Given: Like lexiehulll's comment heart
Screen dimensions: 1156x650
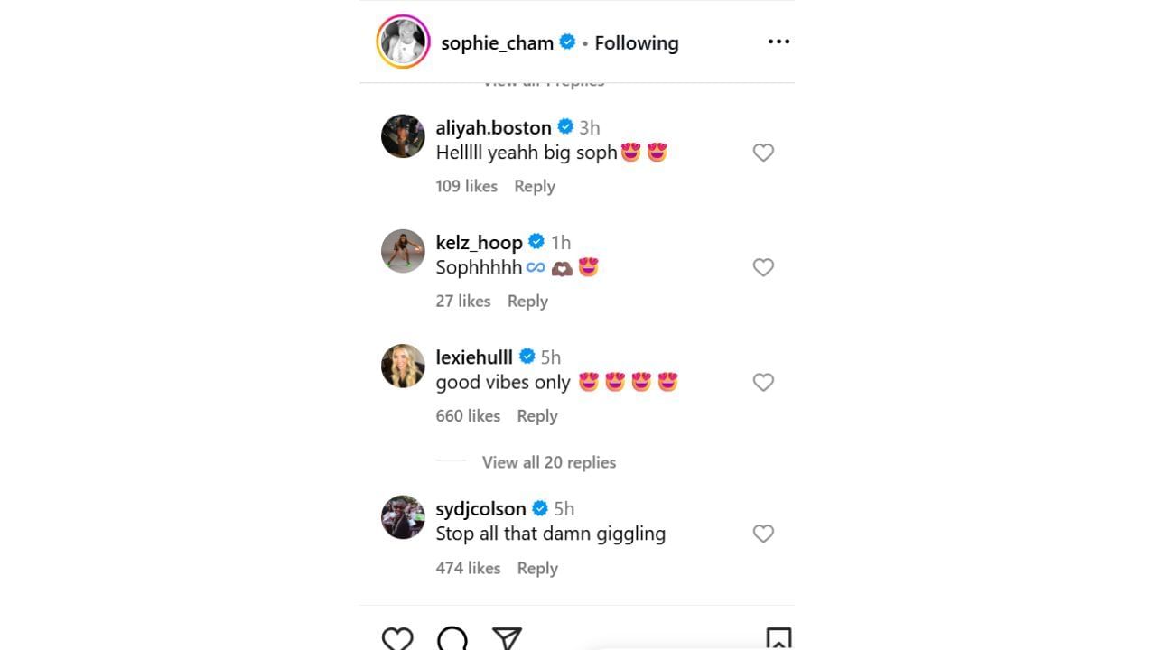Looking at the screenshot, I should (763, 382).
